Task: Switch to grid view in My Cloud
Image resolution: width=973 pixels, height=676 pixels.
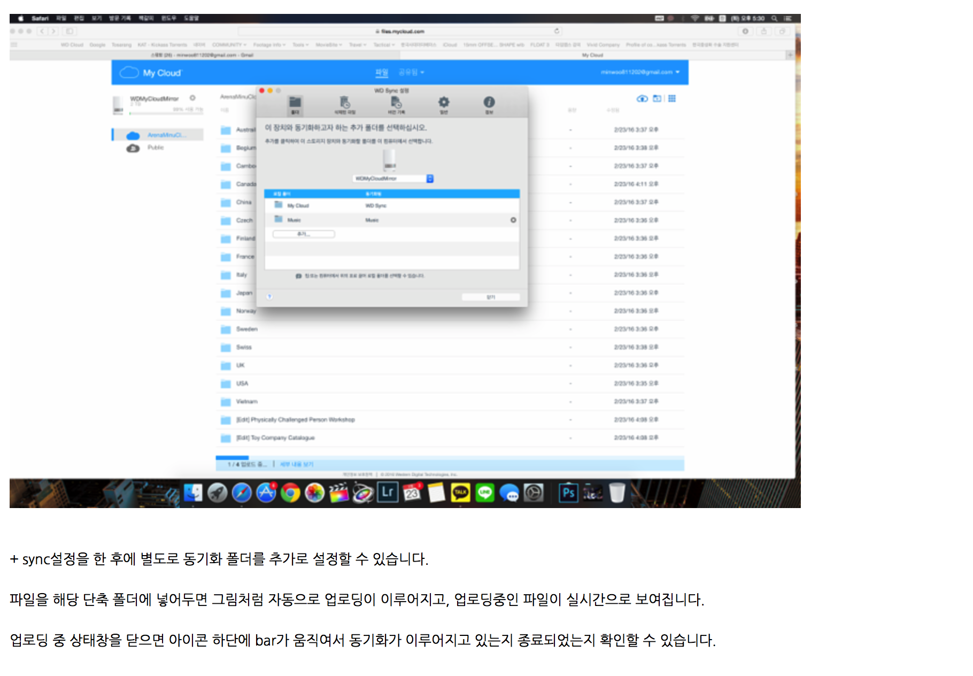Action: tap(672, 99)
